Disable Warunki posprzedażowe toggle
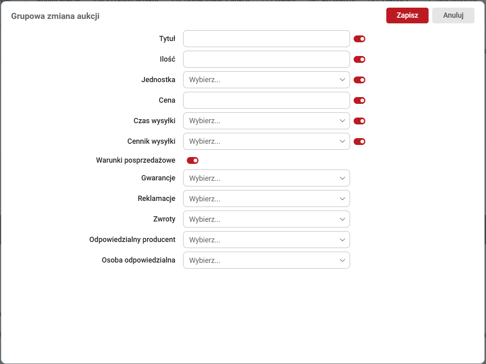Viewport: 486px width, 364px height. (x=193, y=161)
